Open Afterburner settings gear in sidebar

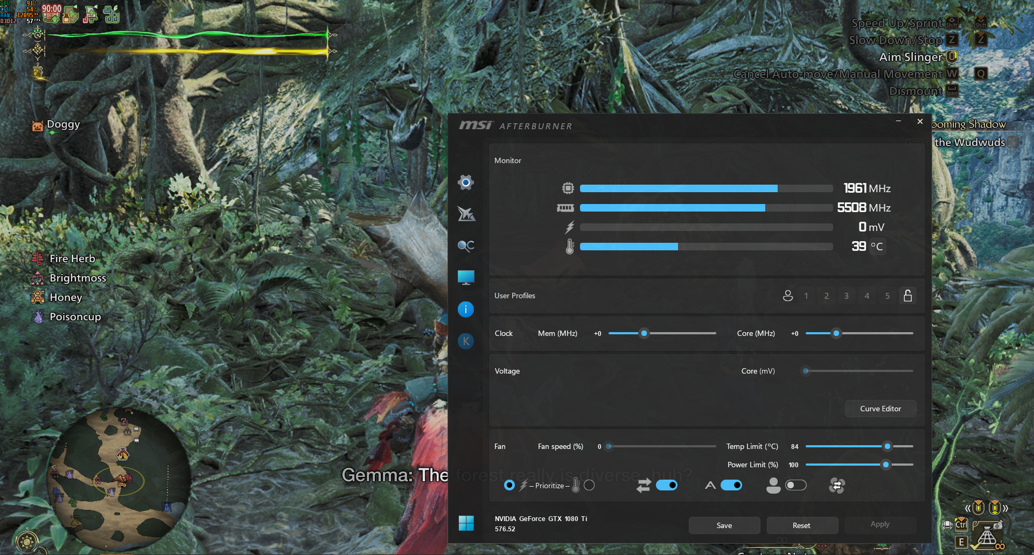[466, 182]
